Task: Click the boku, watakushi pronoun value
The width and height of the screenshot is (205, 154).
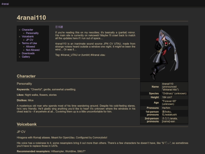Action: (x=169, y=113)
